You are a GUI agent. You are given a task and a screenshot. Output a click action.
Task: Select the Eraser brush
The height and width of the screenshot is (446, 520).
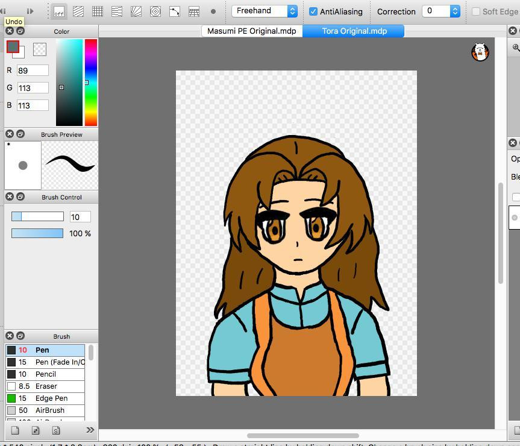[45, 386]
